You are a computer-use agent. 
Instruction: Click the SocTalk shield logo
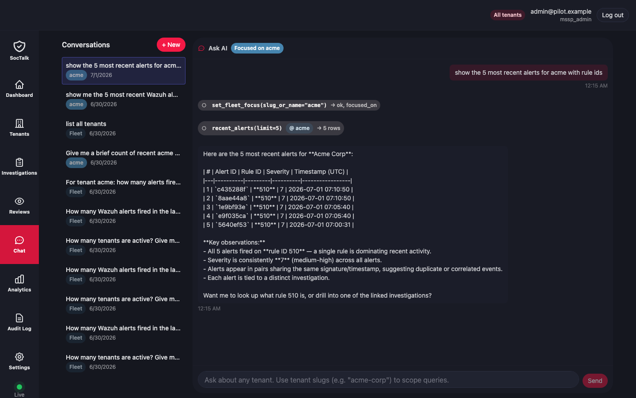pos(19,46)
